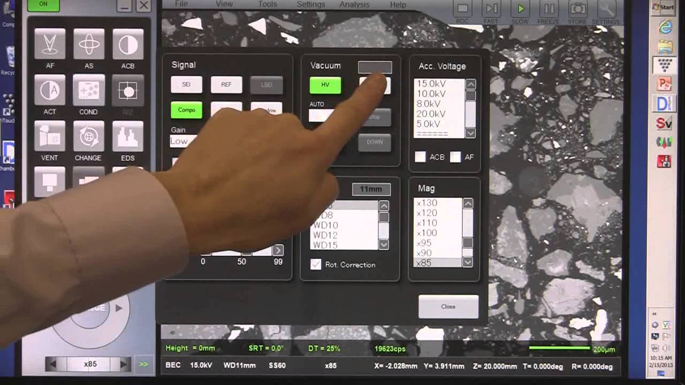Open SETTINGS wrench icon in toolbar
The image size is (685, 385).
606,9
